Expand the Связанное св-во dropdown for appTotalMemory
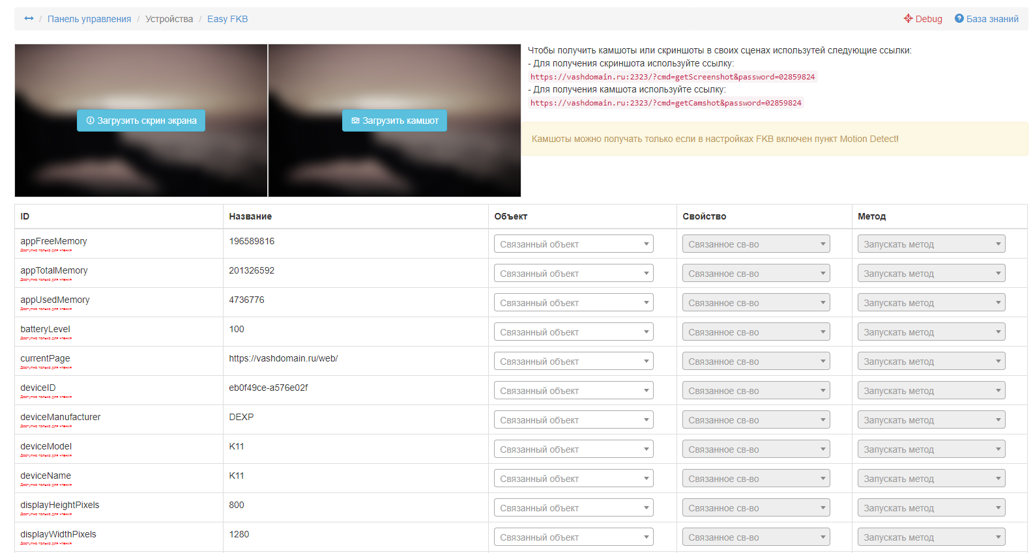The height and width of the screenshot is (553, 1033). tap(756, 274)
